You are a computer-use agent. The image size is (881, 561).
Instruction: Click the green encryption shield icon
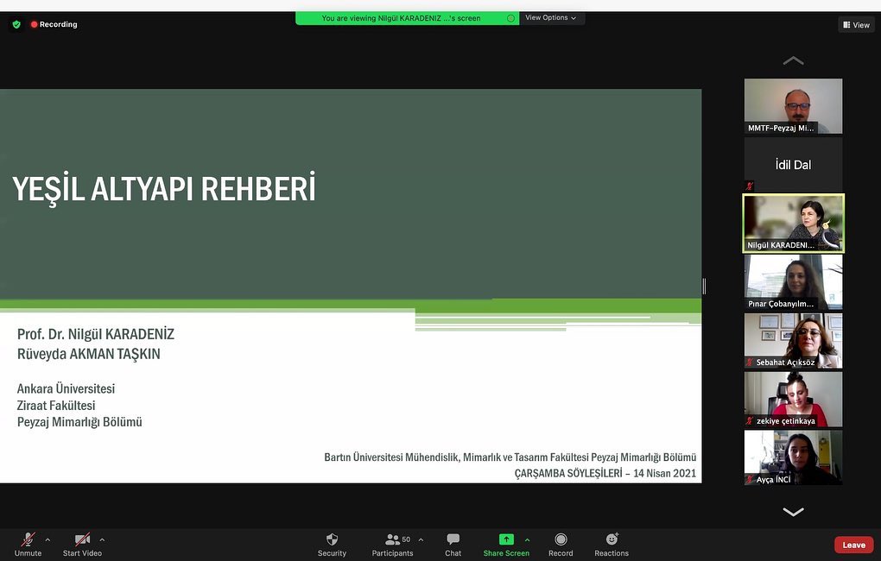[16, 24]
